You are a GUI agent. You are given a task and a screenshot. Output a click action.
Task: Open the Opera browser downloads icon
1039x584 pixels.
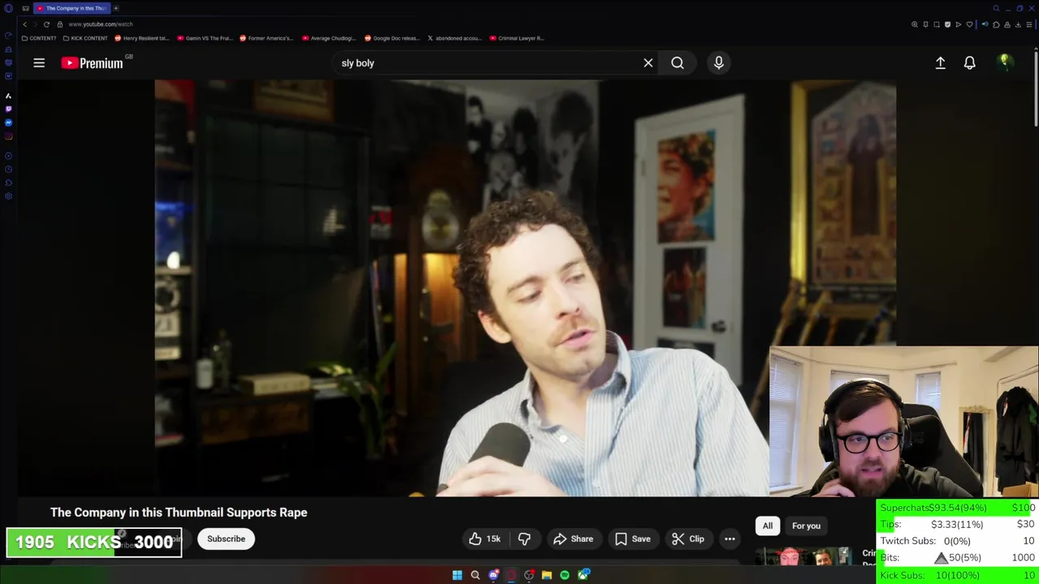1018,24
